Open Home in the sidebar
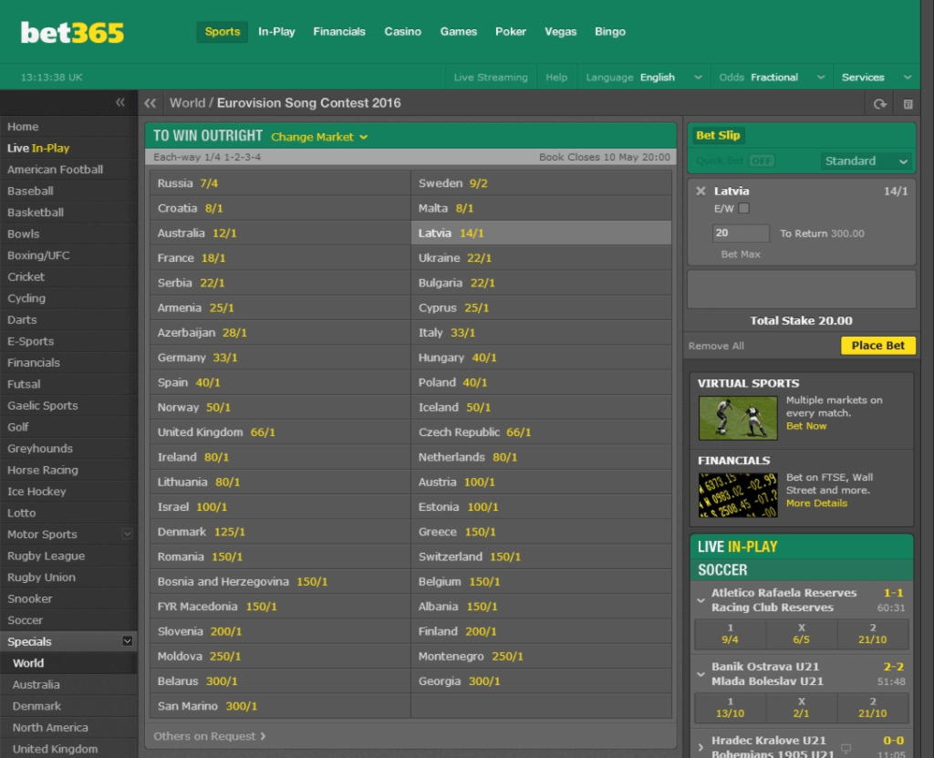 pyautogui.click(x=68, y=126)
